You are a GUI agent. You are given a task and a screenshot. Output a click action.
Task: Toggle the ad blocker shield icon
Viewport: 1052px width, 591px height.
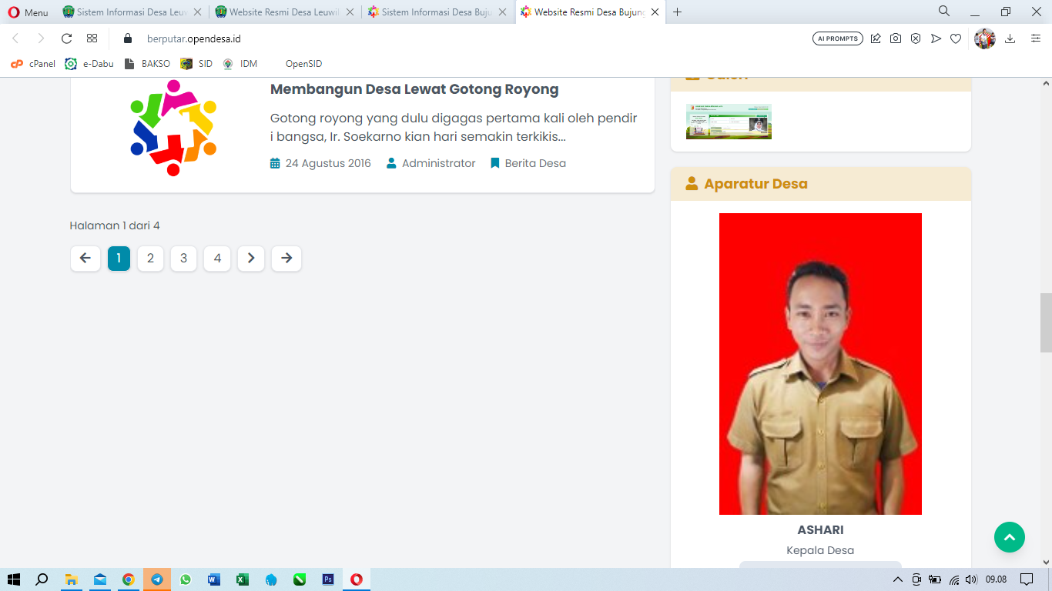point(915,38)
